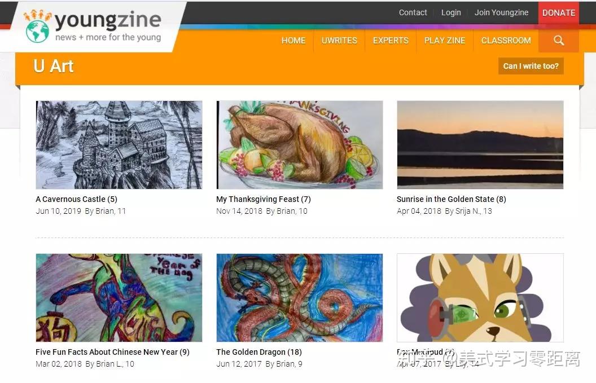Open the UWRITES menu item
This screenshot has height=383, width=596.
(339, 41)
